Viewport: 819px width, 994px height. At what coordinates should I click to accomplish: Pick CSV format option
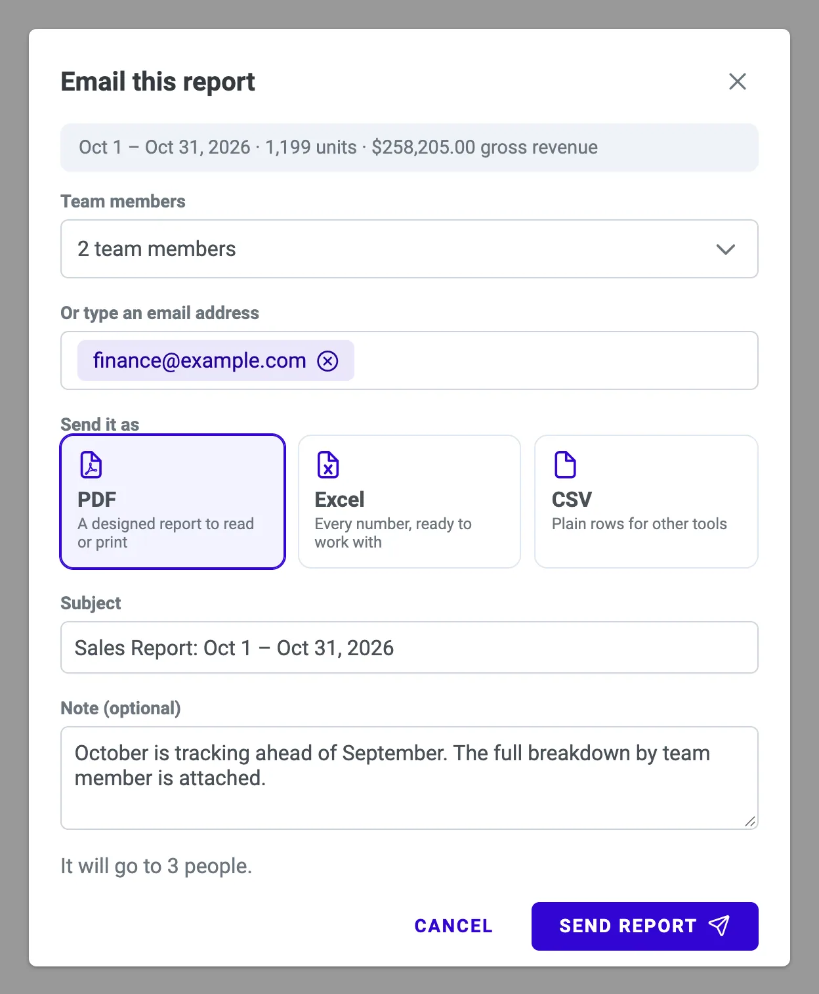[646, 502]
